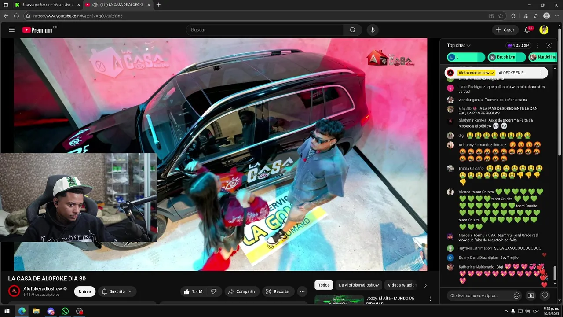Click the Unirse membership button

coord(84,291)
